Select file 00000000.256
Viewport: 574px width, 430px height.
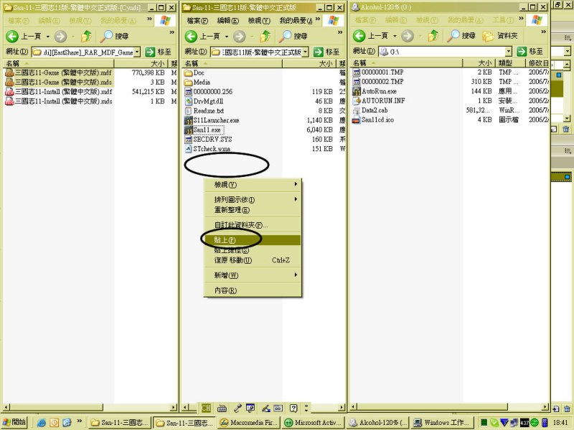209,92
